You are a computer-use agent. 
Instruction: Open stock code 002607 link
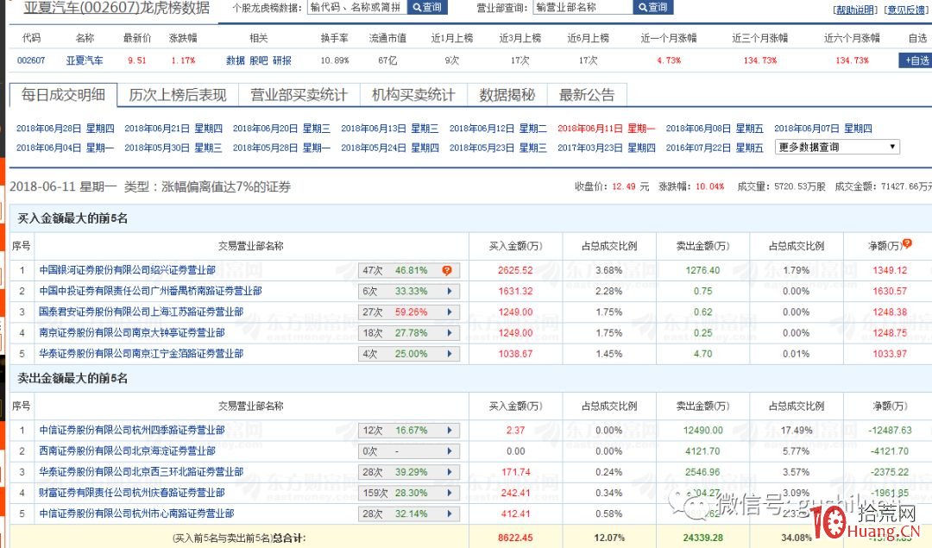31,60
